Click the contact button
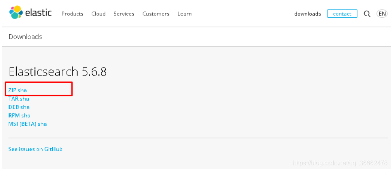 pyautogui.click(x=342, y=13)
